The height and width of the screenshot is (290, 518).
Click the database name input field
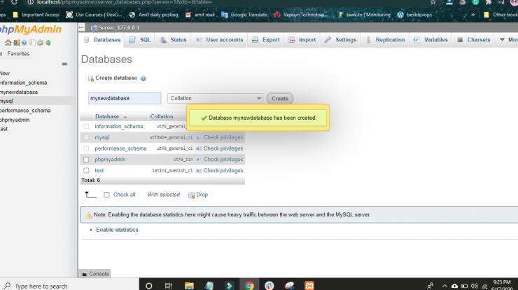[125, 98]
